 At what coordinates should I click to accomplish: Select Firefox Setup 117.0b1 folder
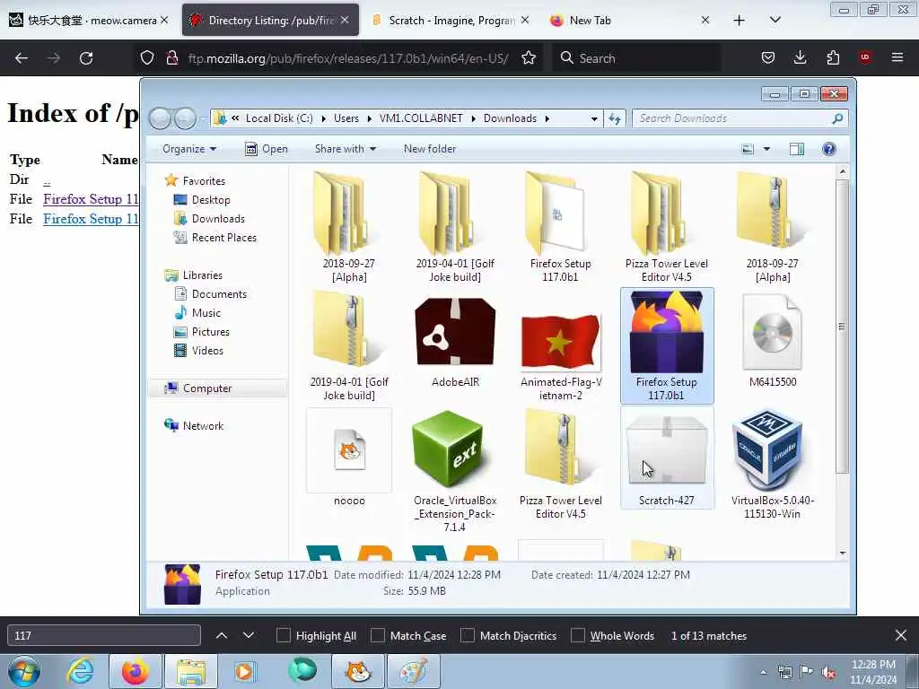click(x=561, y=227)
